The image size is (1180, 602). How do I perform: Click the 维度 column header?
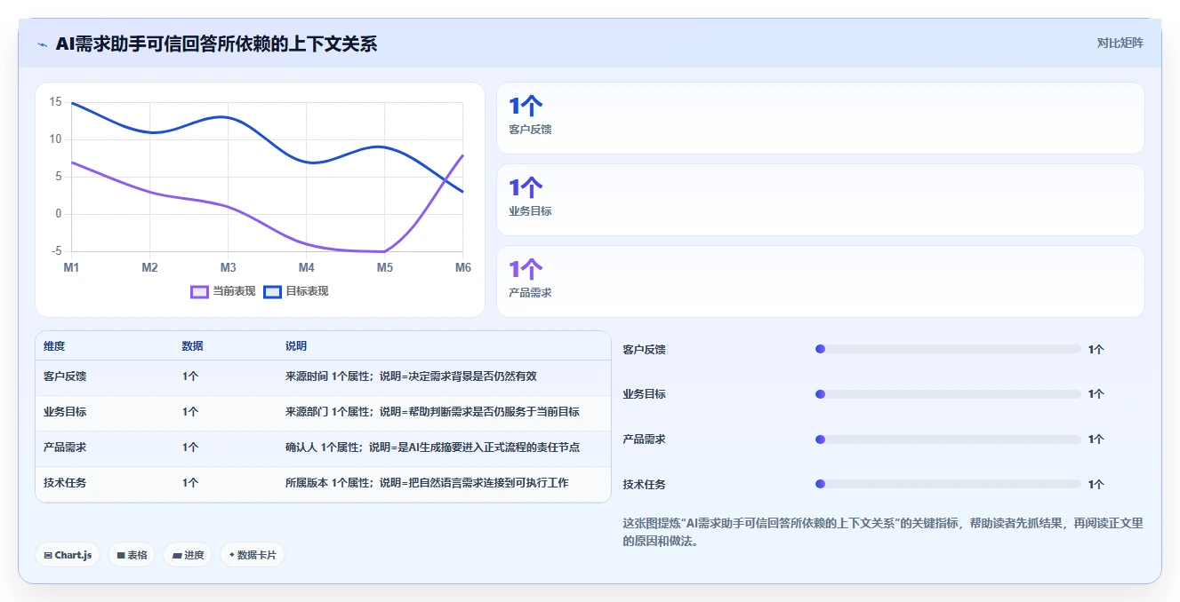click(54, 345)
